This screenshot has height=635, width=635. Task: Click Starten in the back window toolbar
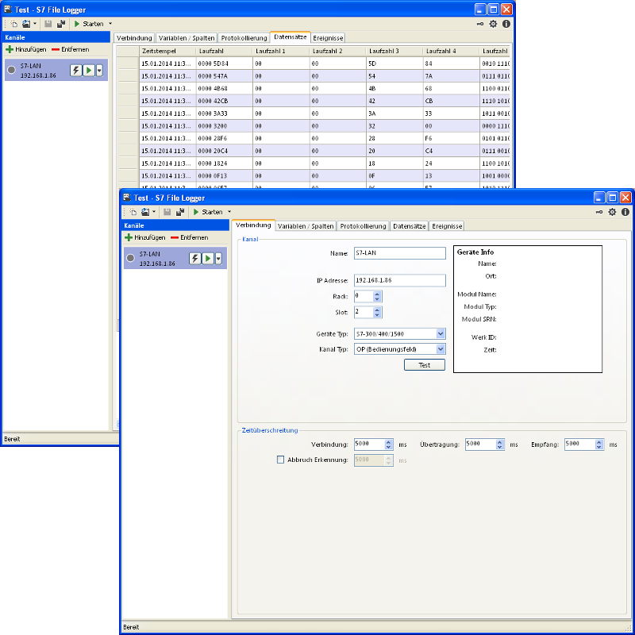coord(89,24)
